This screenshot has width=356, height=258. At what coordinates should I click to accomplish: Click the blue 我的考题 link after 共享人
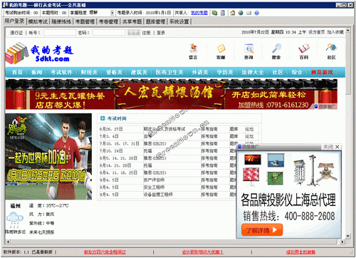click(199, 13)
